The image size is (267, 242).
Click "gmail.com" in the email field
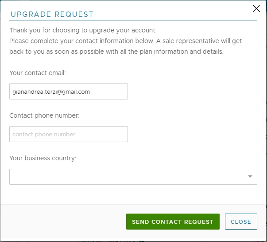[78, 92]
